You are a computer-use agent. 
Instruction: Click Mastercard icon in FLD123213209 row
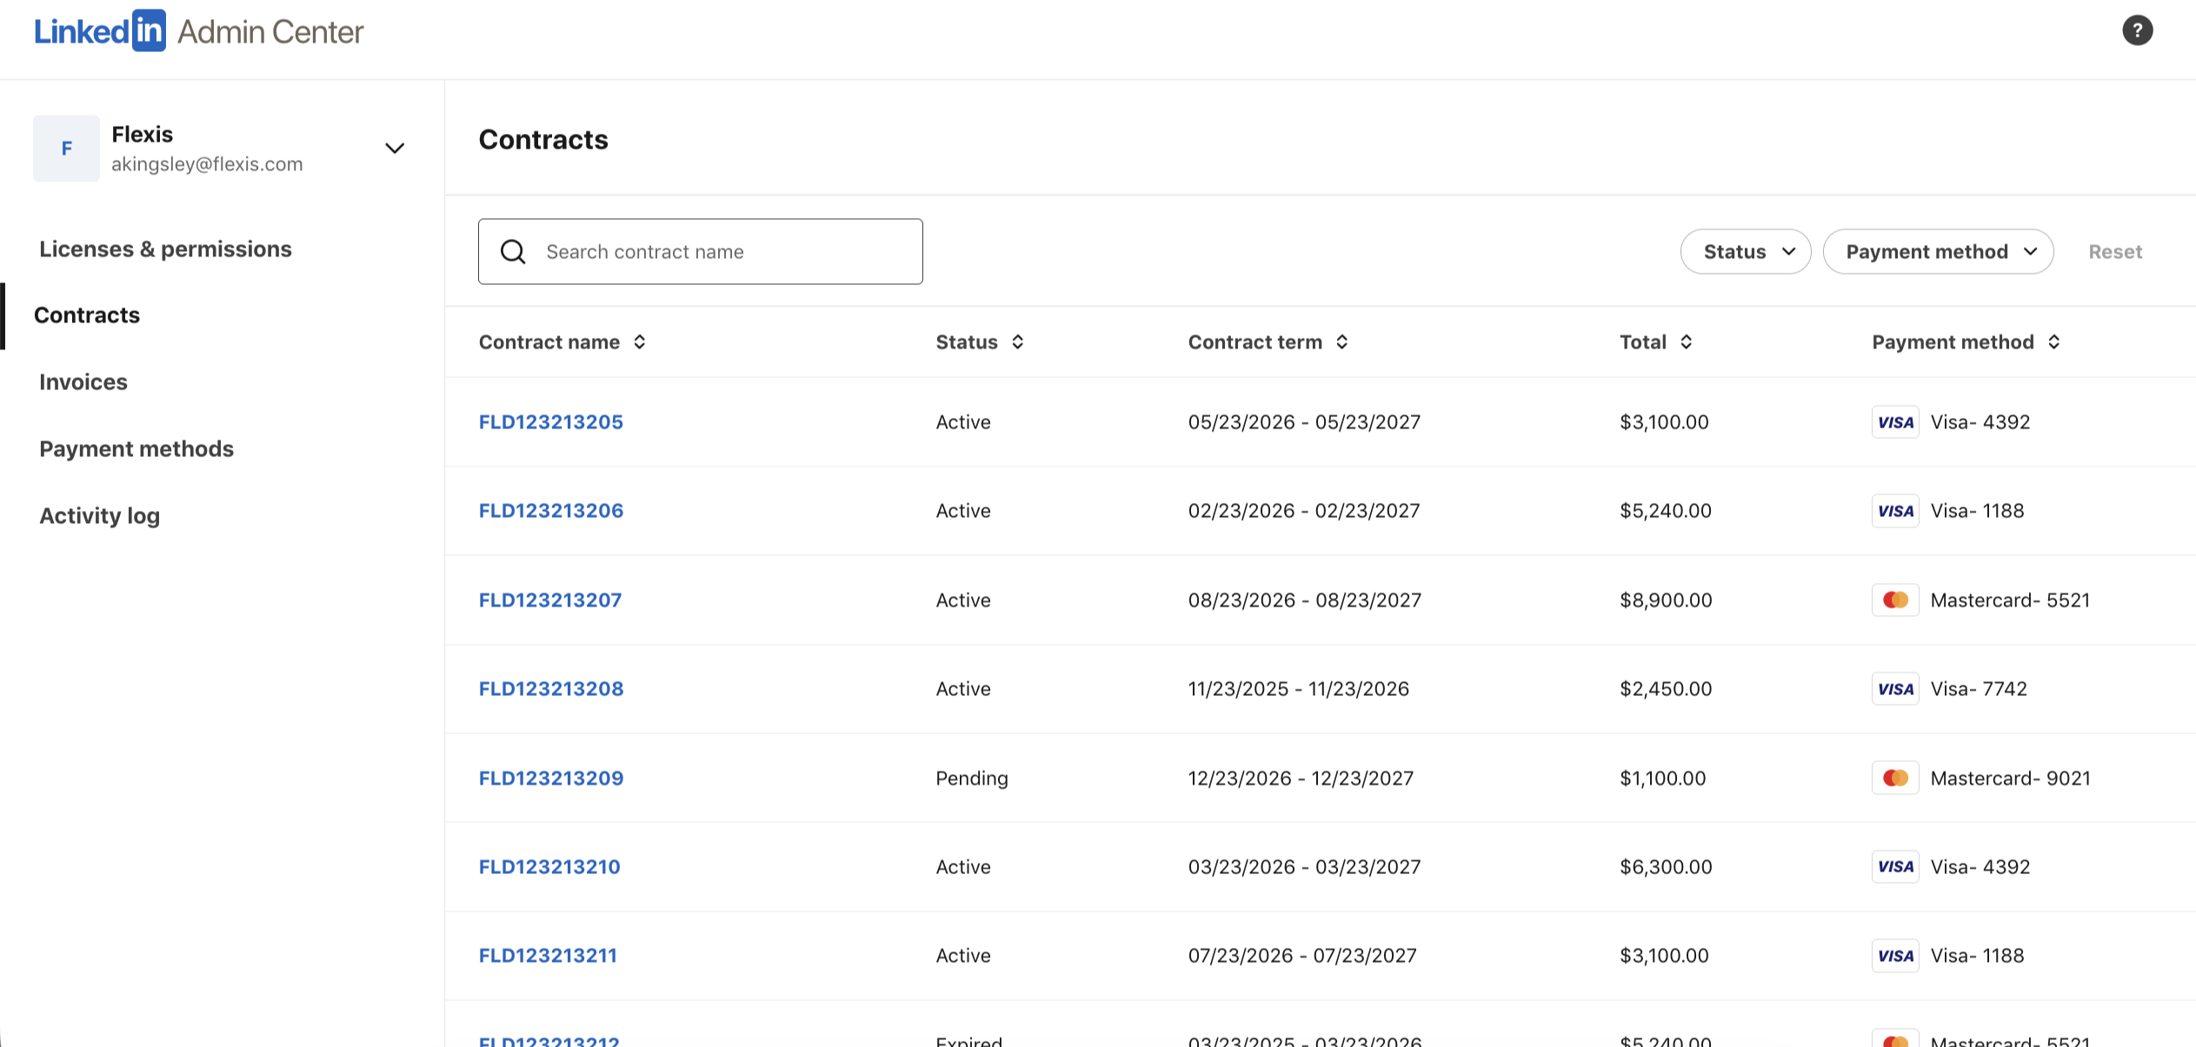point(1895,779)
